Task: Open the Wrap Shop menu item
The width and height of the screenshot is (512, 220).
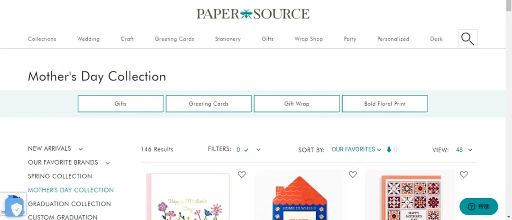Action: point(309,39)
